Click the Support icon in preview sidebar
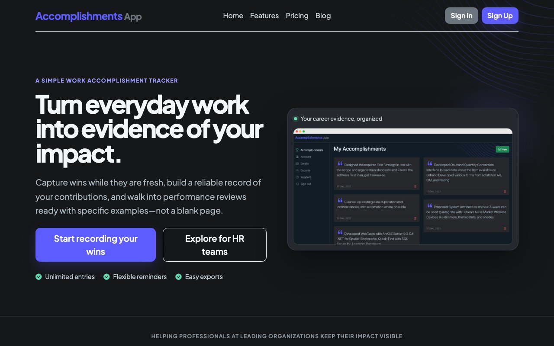This screenshot has width=554, height=346. coord(297,177)
